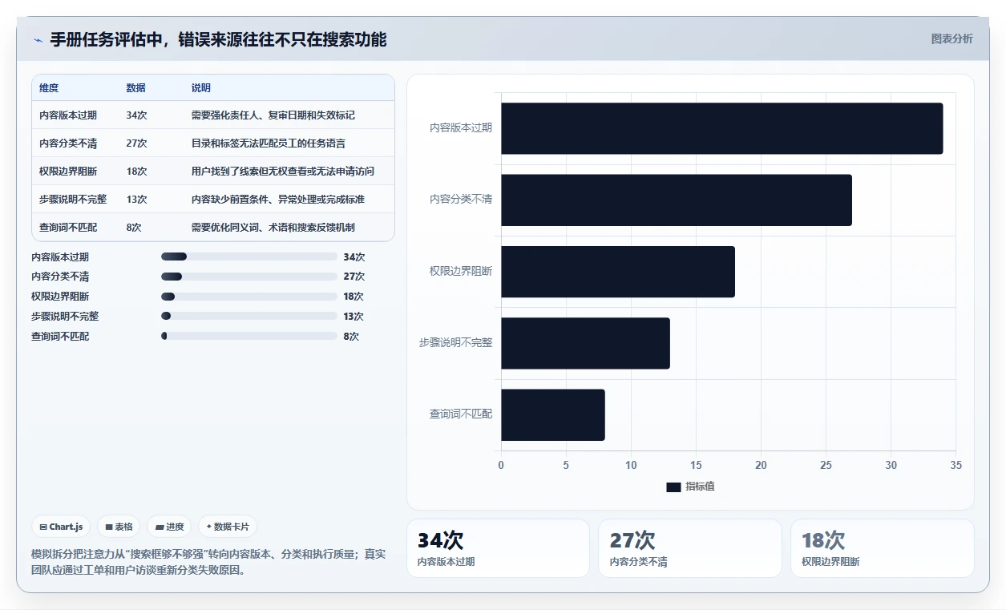Select the 查询词不匹配 bar in the chart
Viewport: 1006px width, 610px height.
(553, 414)
